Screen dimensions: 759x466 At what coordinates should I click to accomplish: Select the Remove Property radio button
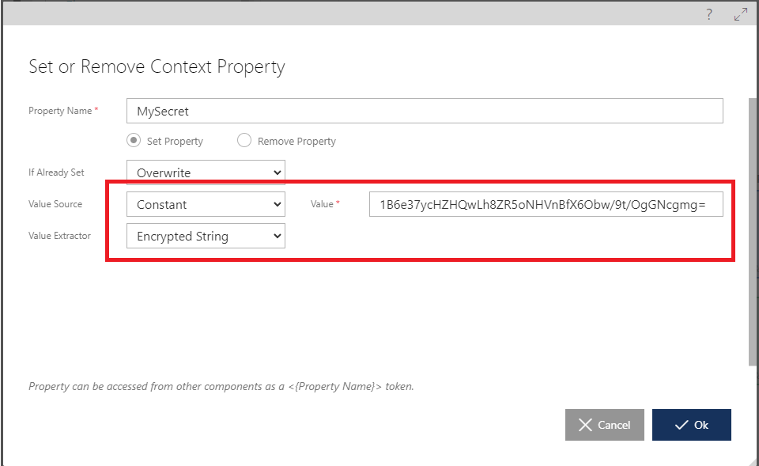pos(244,141)
